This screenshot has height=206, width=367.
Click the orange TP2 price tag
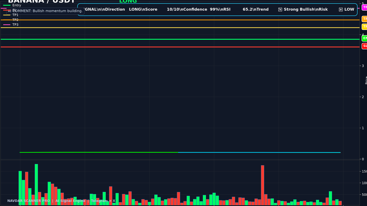tap(365, 19)
